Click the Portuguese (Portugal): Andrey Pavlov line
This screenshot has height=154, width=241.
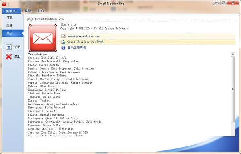tap(65, 122)
